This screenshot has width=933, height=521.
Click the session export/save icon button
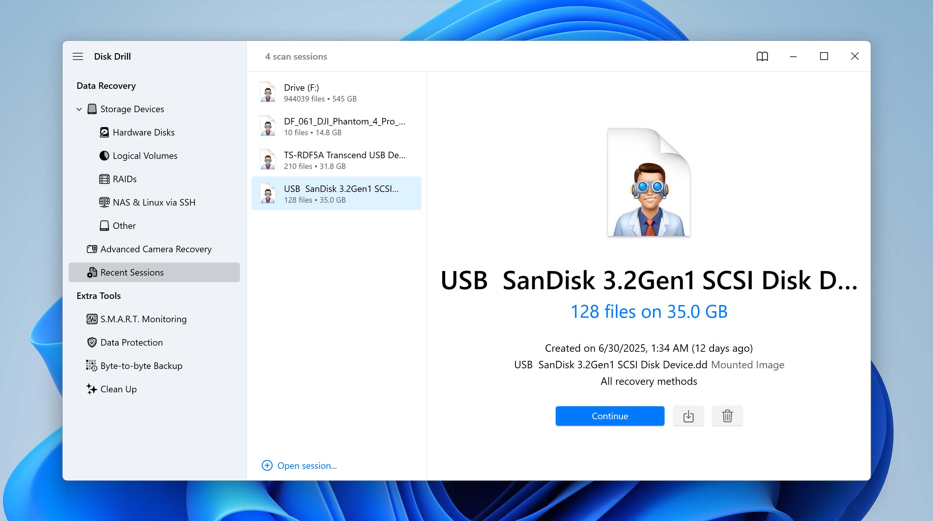(x=689, y=416)
